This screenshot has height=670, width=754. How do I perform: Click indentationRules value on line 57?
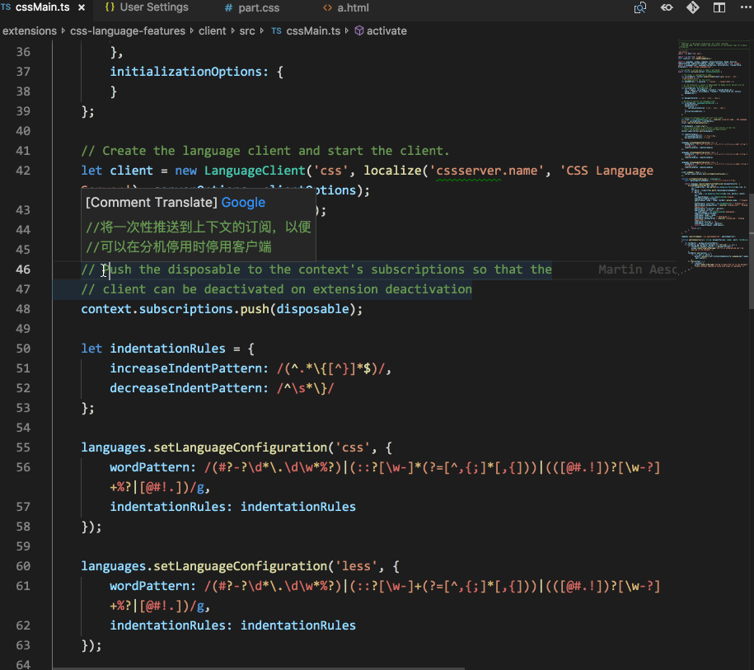click(298, 507)
